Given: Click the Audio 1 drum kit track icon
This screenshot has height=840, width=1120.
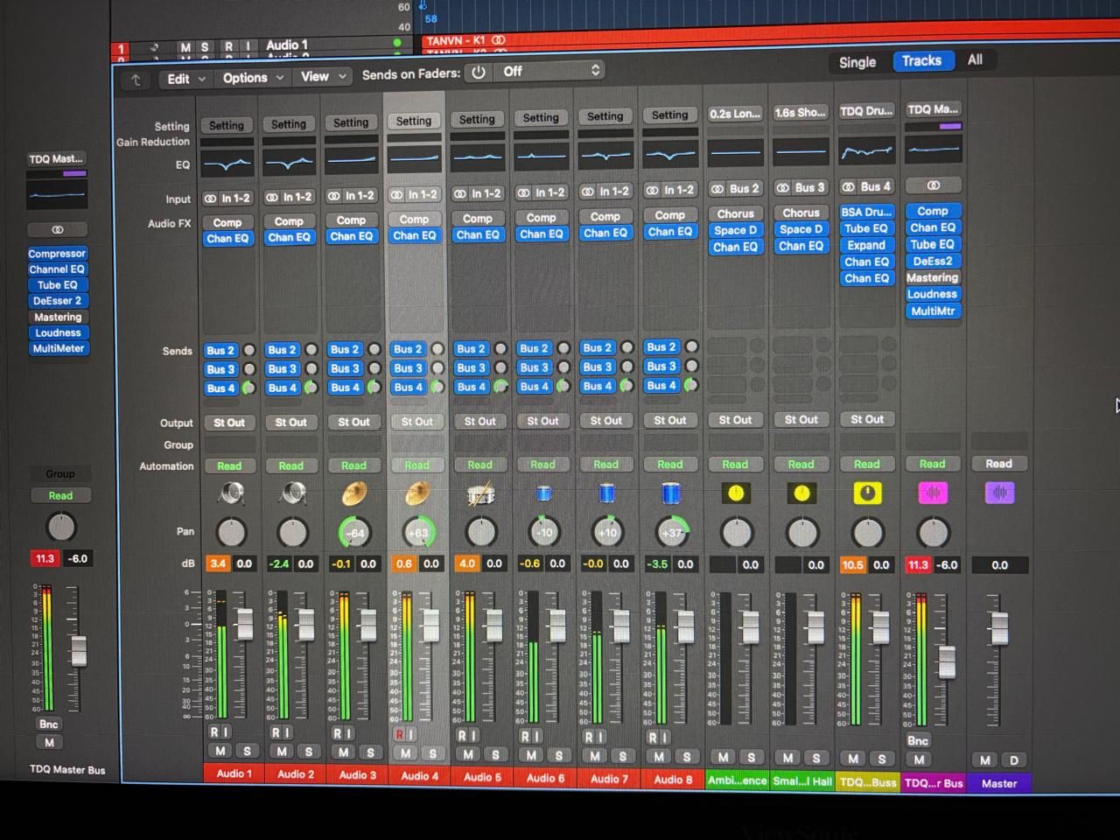Looking at the screenshot, I should point(231,494).
